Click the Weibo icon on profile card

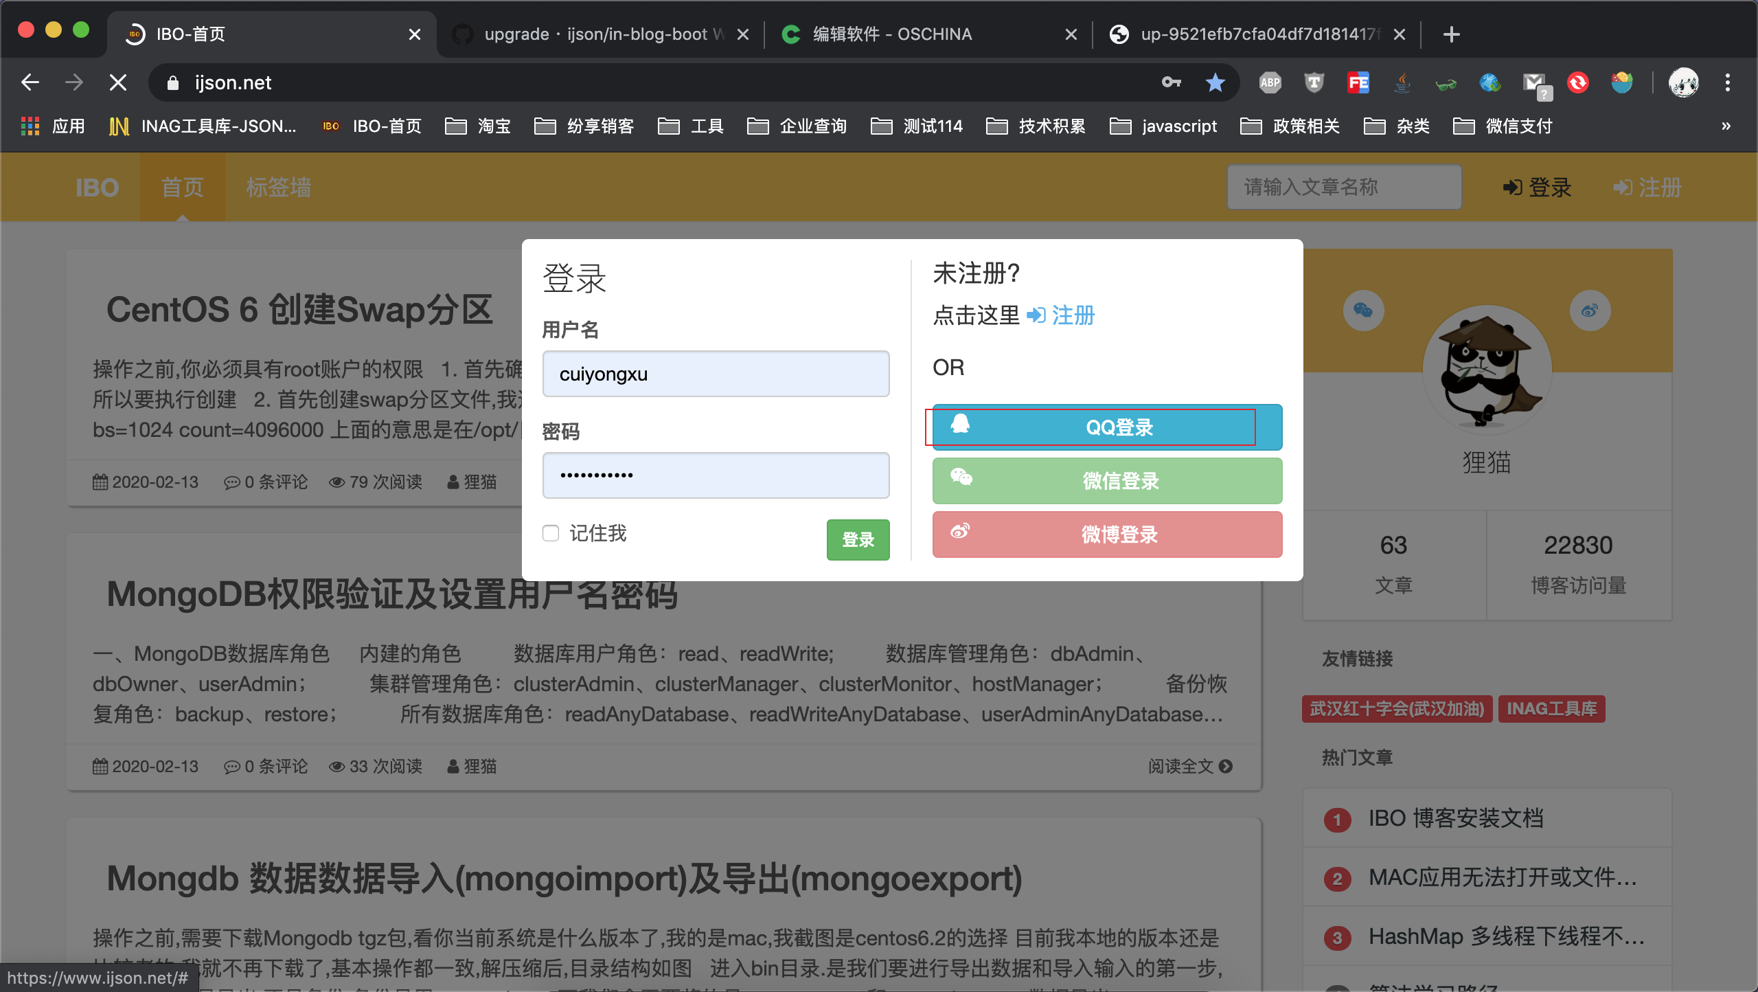tap(1590, 311)
